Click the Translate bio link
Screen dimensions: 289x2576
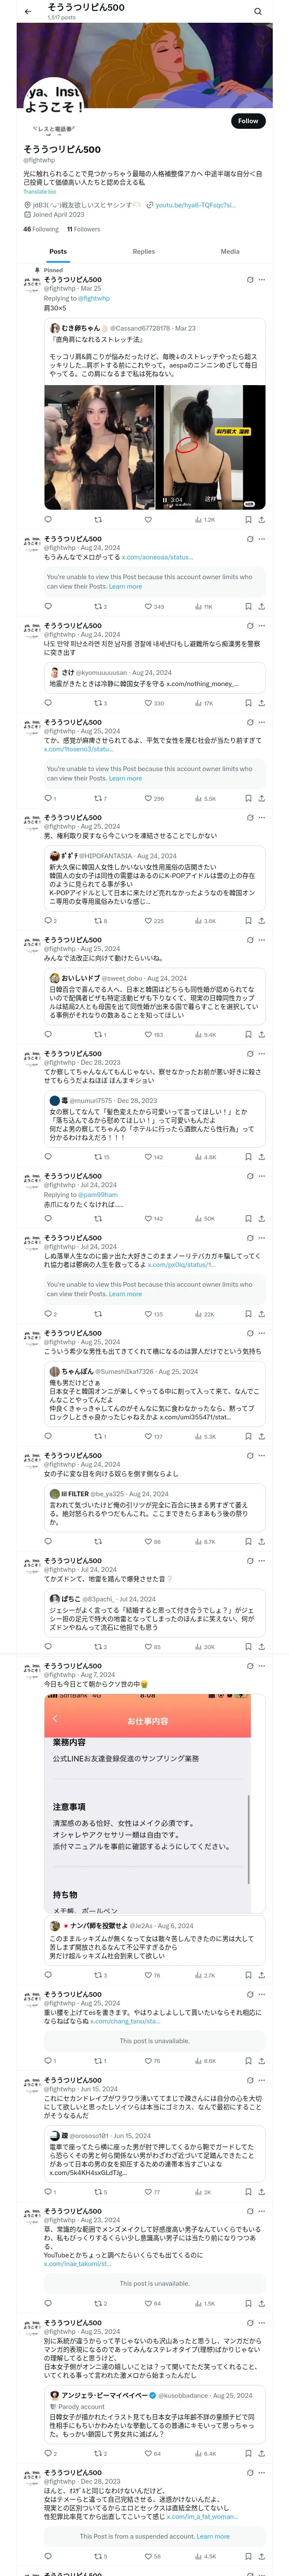coord(40,192)
